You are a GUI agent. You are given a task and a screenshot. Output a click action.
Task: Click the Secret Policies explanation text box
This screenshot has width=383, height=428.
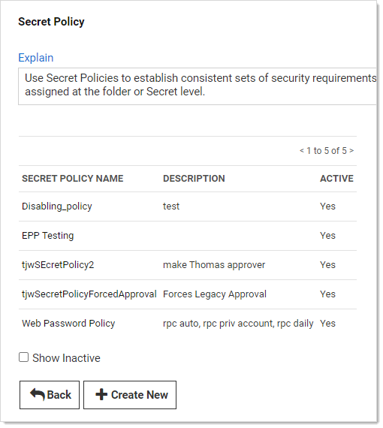pyautogui.click(x=198, y=86)
